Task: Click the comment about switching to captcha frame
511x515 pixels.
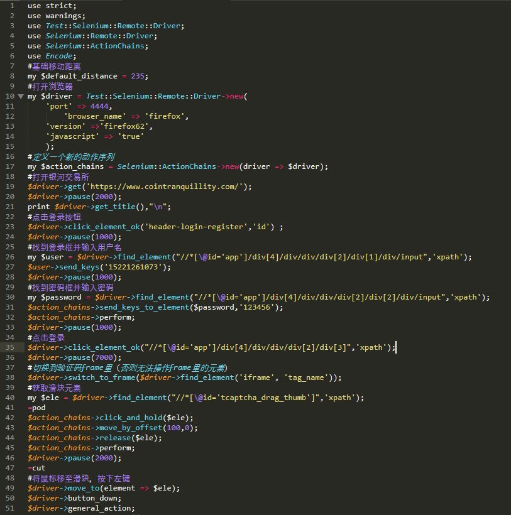Action: [128, 368]
